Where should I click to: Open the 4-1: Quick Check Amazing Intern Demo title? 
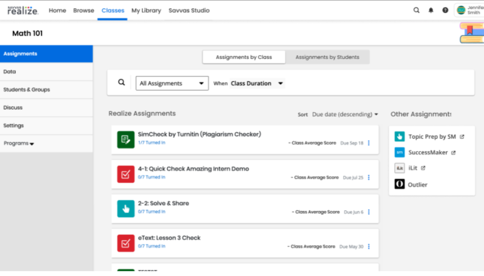click(193, 169)
